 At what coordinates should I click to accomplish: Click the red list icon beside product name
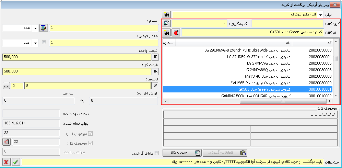[x=176, y=33]
